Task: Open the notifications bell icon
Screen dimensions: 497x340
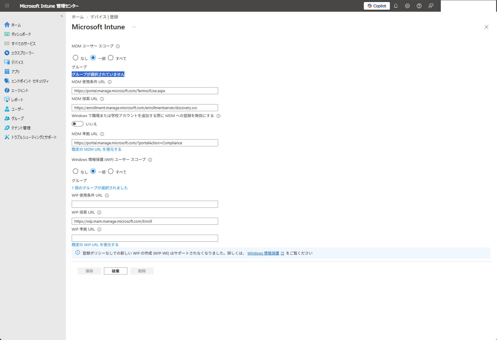Action: click(x=396, y=6)
